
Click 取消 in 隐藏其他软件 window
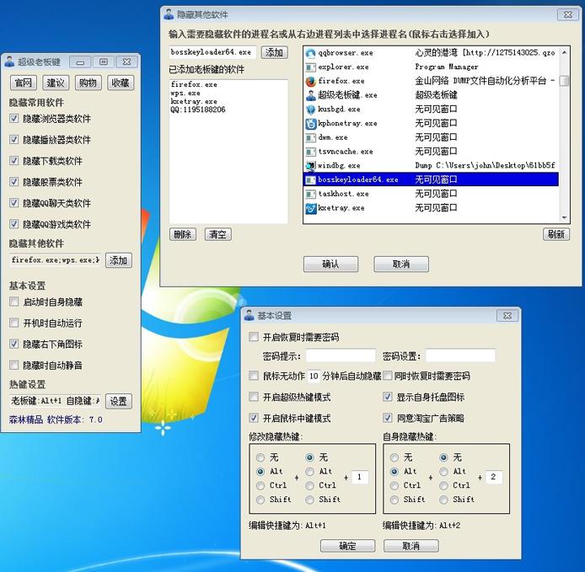tap(401, 264)
